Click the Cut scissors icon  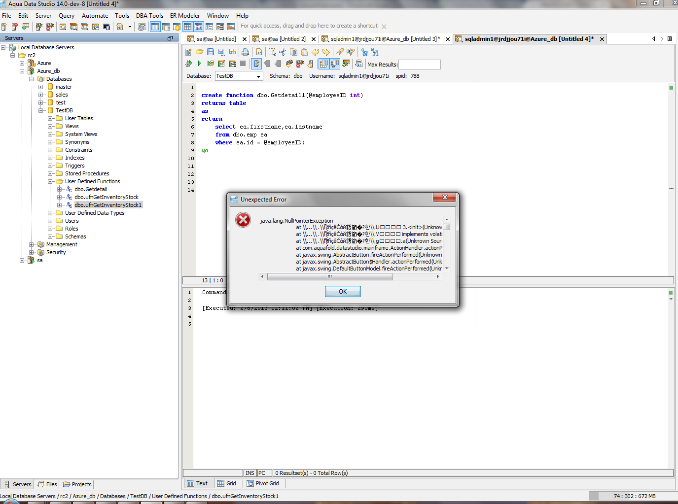283,52
